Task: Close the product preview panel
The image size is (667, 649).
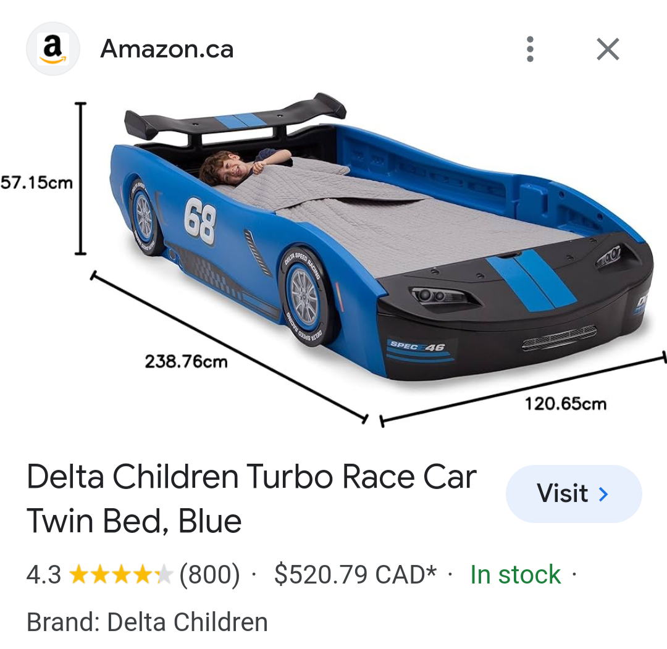Action: point(608,49)
